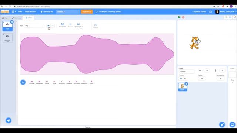Click the Delete scissors tool

pos(96,25)
